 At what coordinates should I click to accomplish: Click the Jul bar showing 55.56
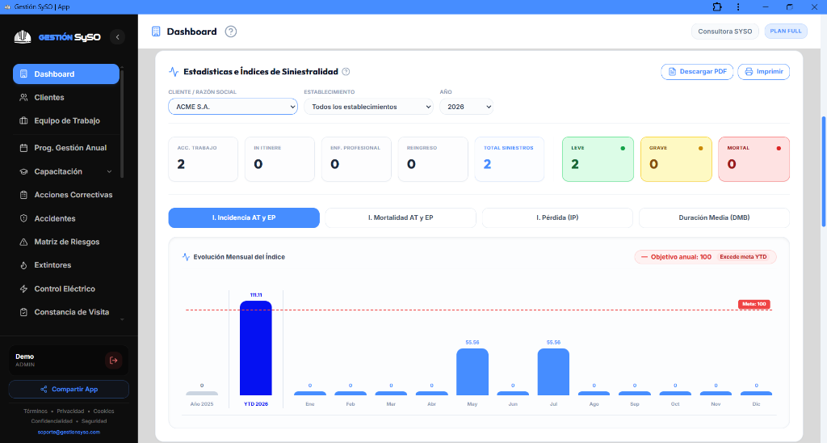point(553,372)
